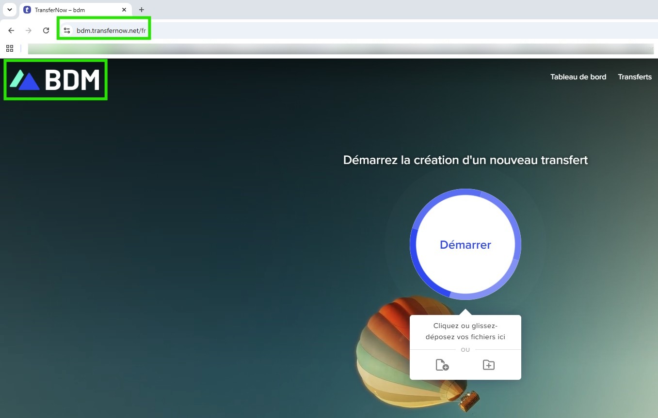The width and height of the screenshot is (658, 418).
Task: Open the apps grid in bookmarks bar
Action: 10,48
